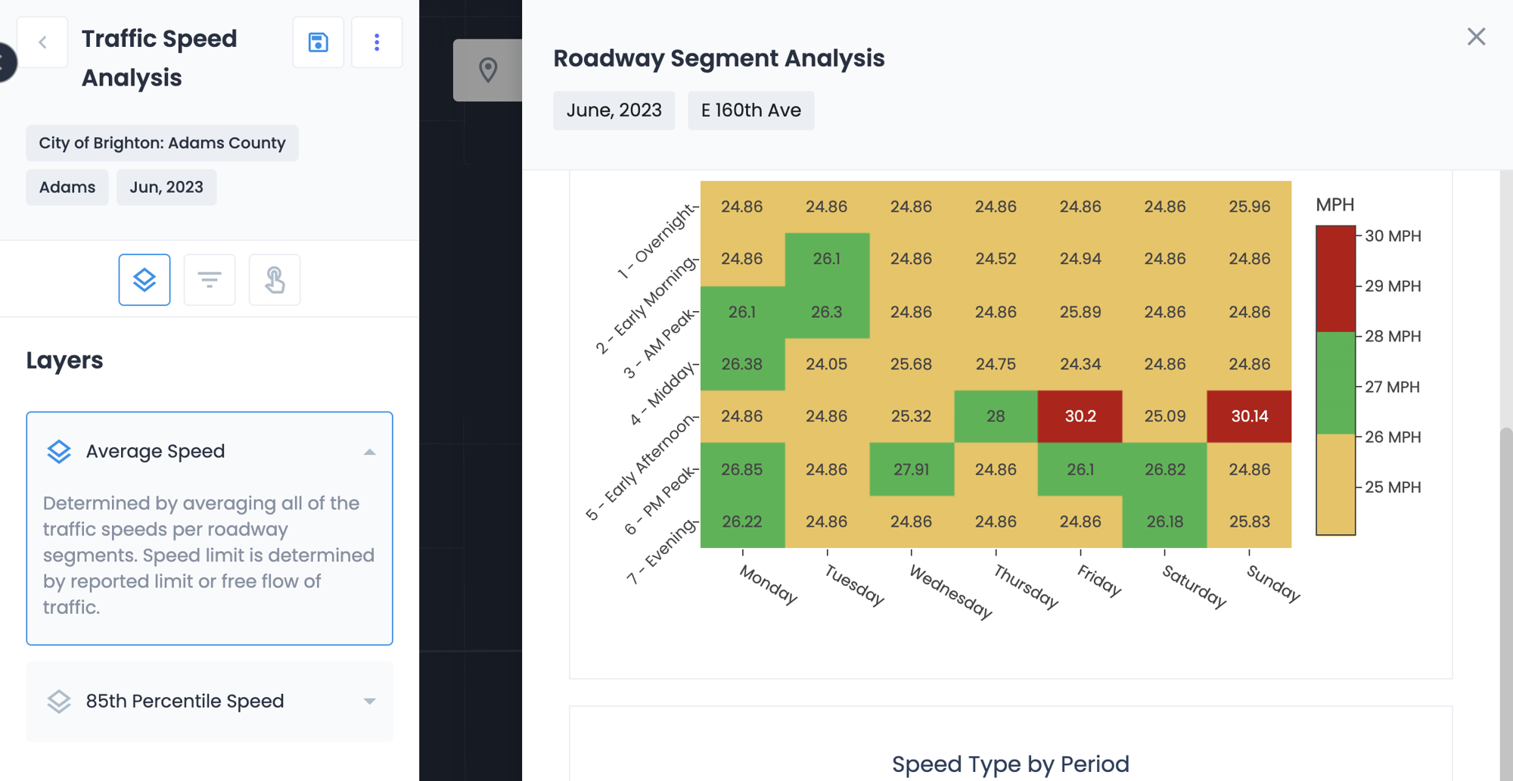Viewport: 1513px width, 781px height.
Task: Click the City of Brighton: Adams County tag
Action: (x=162, y=143)
